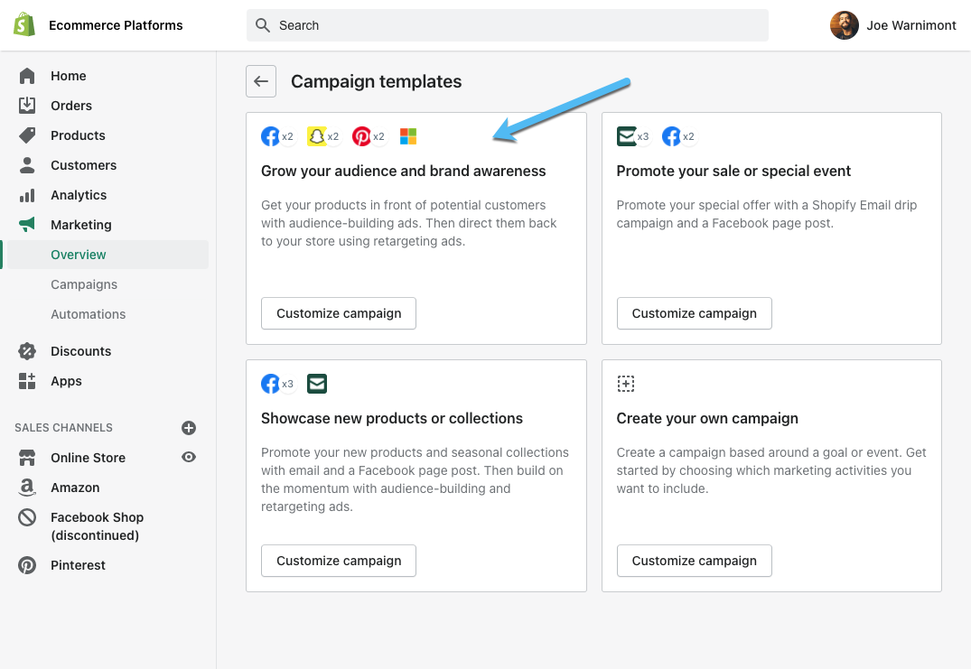The width and height of the screenshot is (971, 669).
Task: Open Pinterest sales channel
Action: (x=78, y=565)
